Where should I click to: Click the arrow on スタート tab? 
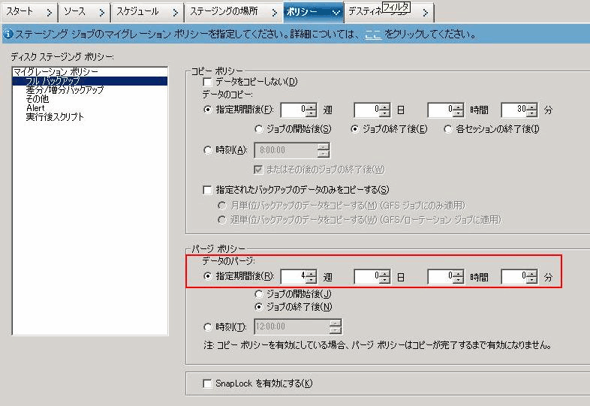pyautogui.click(x=49, y=13)
